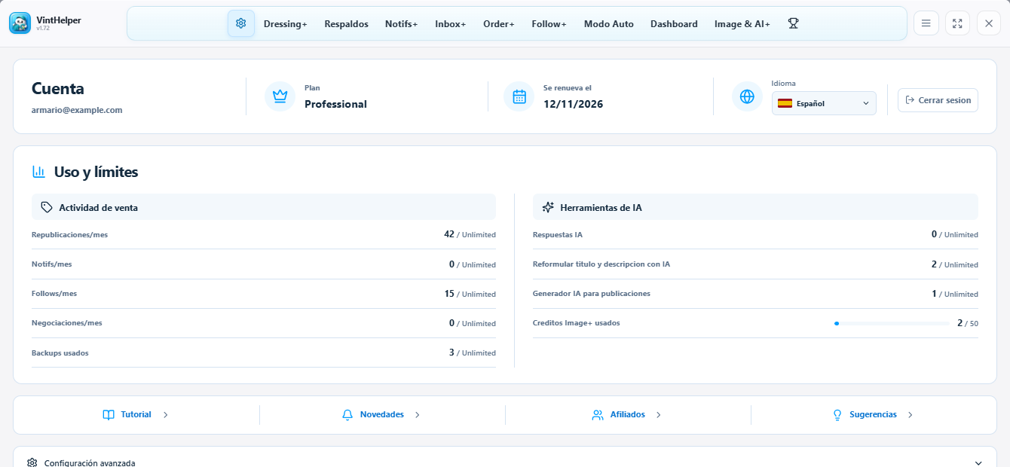The height and width of the screenshot is (467, 1010).
Task: Go to the Order+ tab
Action: 499,24
